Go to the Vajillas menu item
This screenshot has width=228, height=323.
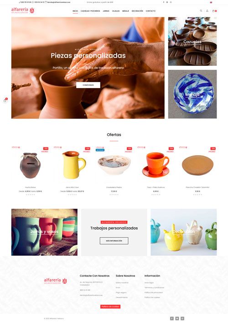pyautogui.click(x=116, y=11)
